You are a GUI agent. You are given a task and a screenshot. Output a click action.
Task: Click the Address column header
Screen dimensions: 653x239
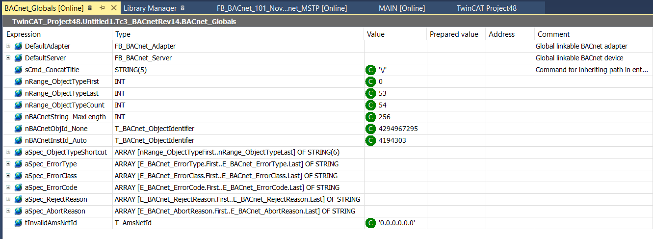click(510, 34)
